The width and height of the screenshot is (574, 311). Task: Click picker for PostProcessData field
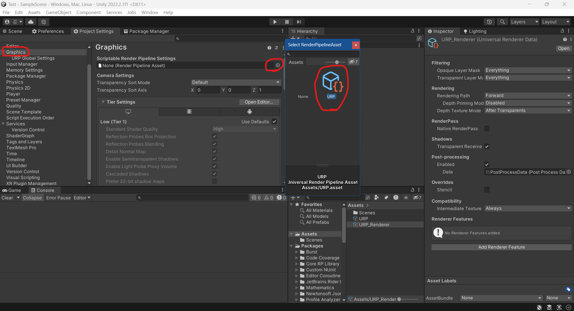(569, 172)
